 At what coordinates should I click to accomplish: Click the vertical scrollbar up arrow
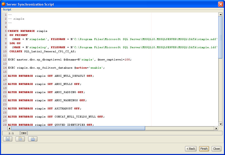click(220, 15)
